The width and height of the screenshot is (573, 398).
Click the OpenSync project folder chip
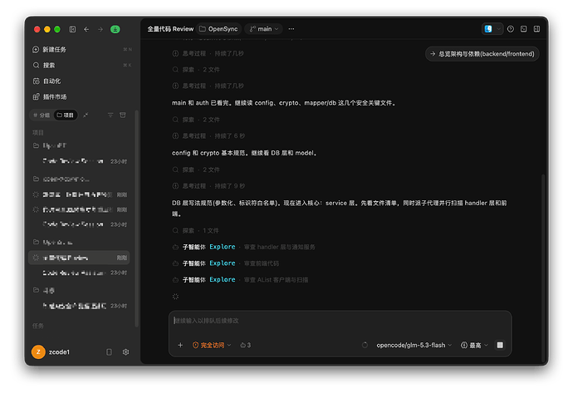(218, 29)
